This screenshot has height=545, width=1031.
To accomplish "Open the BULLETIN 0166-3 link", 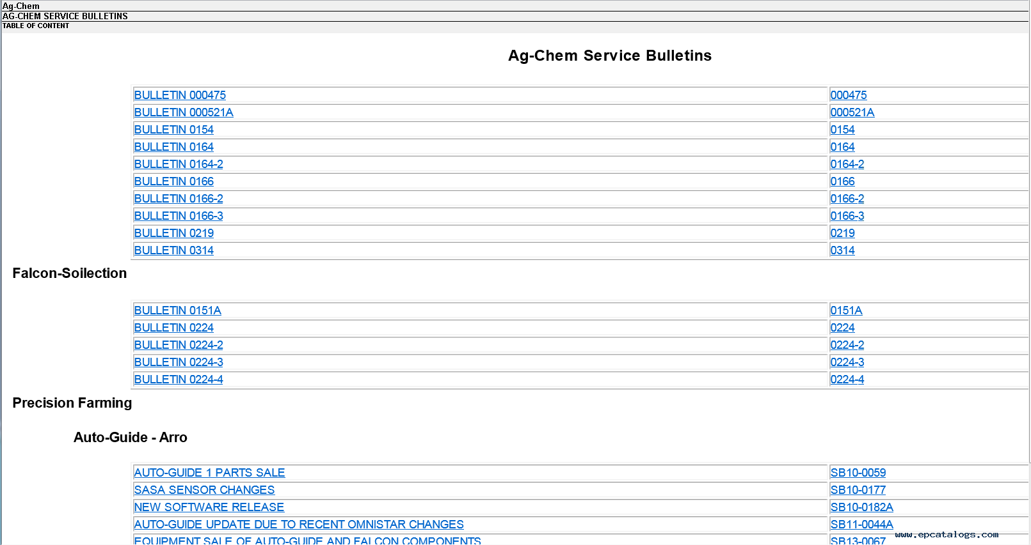I will coord(179,216).
